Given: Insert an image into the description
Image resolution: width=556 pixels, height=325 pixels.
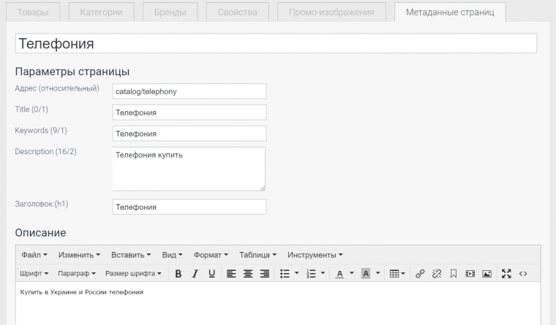Looking at the screenshot, I should coord(487,274).
